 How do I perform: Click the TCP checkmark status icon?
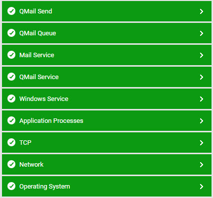tap(11, 142)
